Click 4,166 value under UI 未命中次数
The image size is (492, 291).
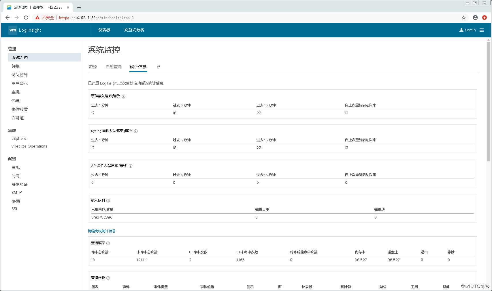click(240, 260)
